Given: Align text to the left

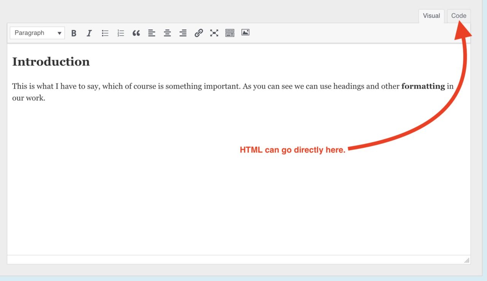Looking at the screenshot, I should click(152, 33).
